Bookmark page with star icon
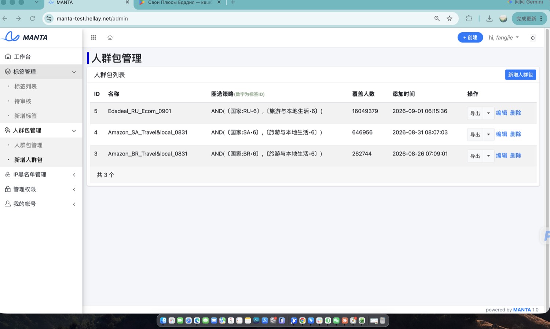The image size is (550, 329). coord(450,18)
